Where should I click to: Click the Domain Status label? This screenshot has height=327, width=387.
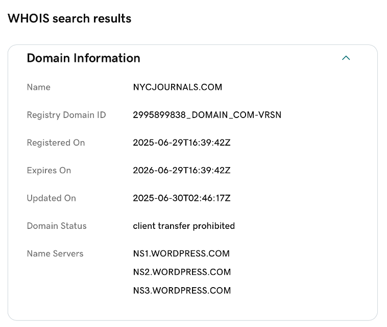tap(57, 226)
